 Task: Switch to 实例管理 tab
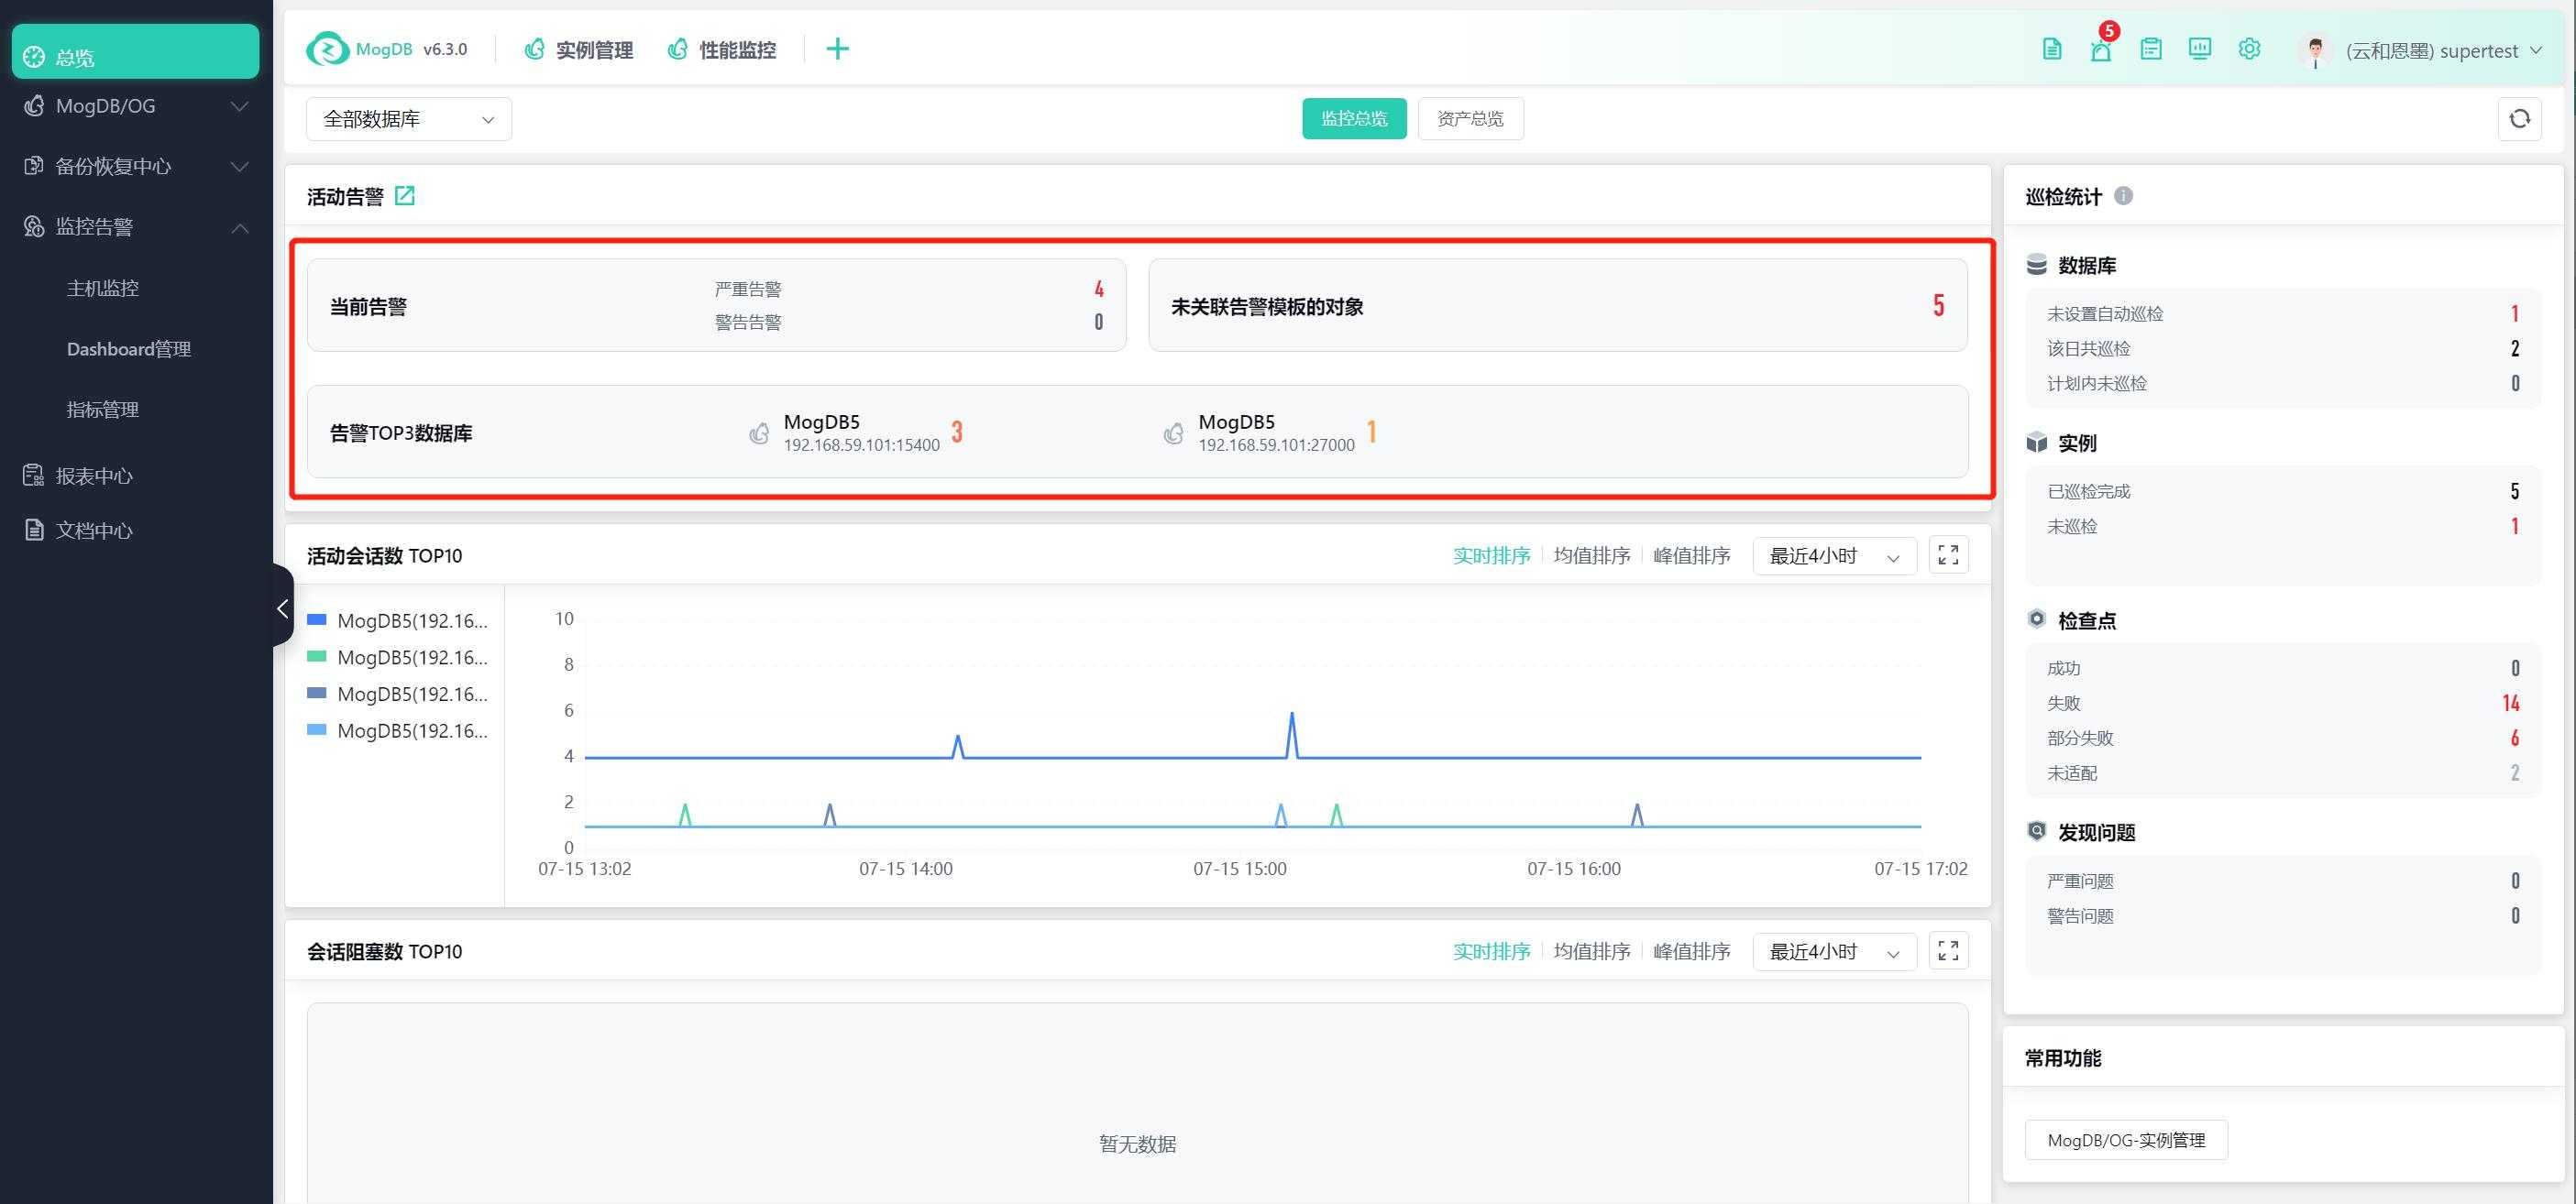coord(579,49)
